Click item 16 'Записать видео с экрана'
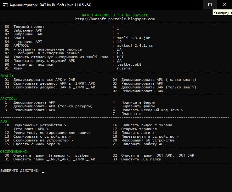Screen dimensions: 232x192 [x=142, y=125]
